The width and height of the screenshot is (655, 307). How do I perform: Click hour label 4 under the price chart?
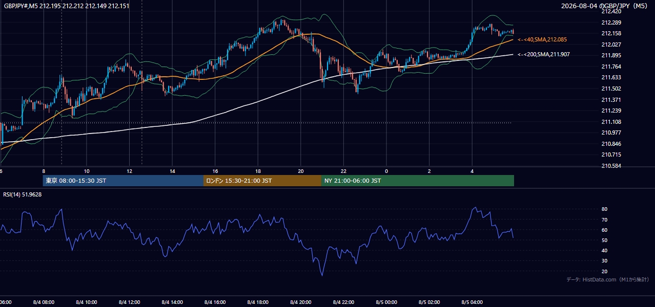click(x=472, y=171)
